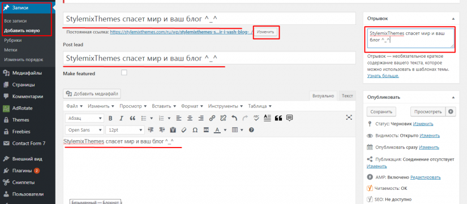Viewport: 467px width, 204px height.
Task: Enter distraction-free fullscreen mode
Action: click(349, 118)
